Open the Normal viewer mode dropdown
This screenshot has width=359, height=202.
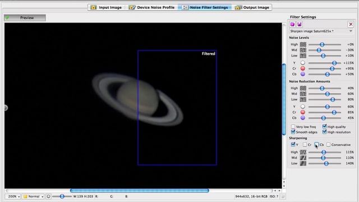(x=33, y=196)
